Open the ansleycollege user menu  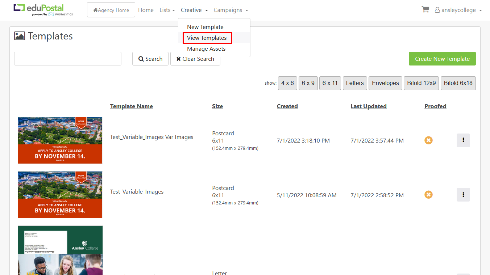pos(458,10)
